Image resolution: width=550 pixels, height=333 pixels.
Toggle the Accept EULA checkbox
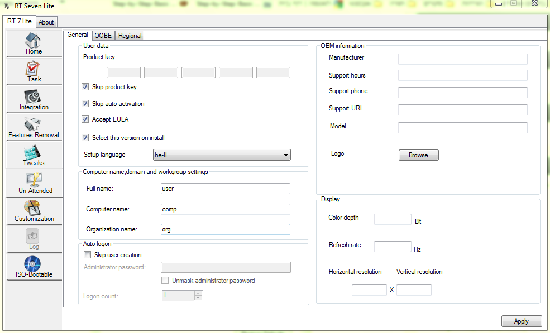[x=85, y=119]
